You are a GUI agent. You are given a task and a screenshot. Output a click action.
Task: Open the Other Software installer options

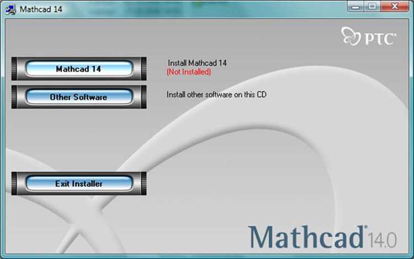click(79, 97)
